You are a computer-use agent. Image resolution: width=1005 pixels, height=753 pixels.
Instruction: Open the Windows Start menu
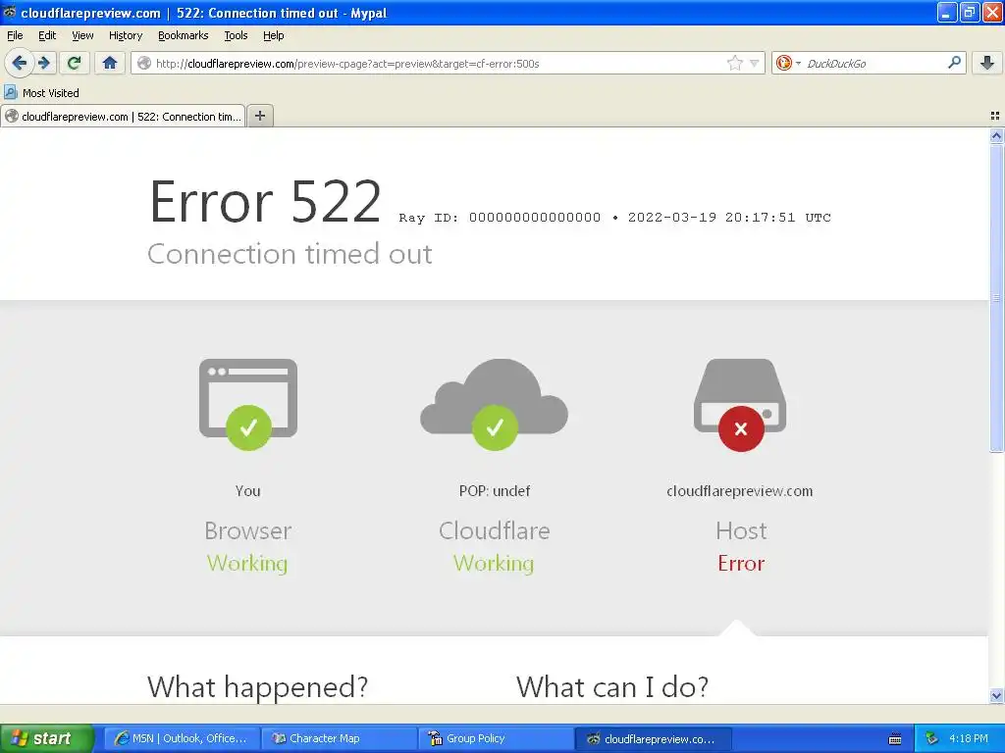[x=47, y=738]
